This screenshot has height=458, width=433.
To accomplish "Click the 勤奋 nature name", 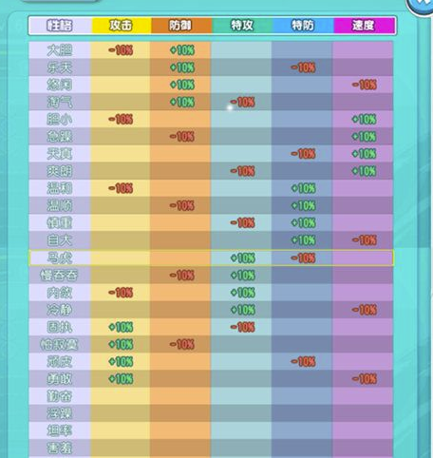I will click(x=60, y=396).
